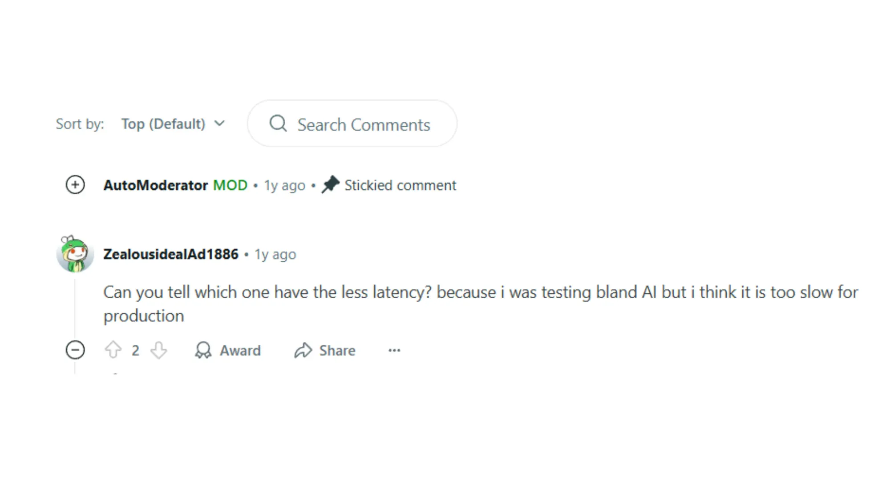Collapse ZealousidealAd1886's comment thread

76,350
